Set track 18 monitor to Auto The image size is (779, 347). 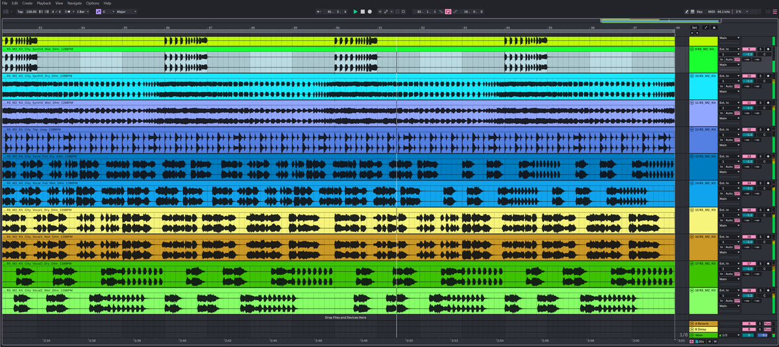729,300
